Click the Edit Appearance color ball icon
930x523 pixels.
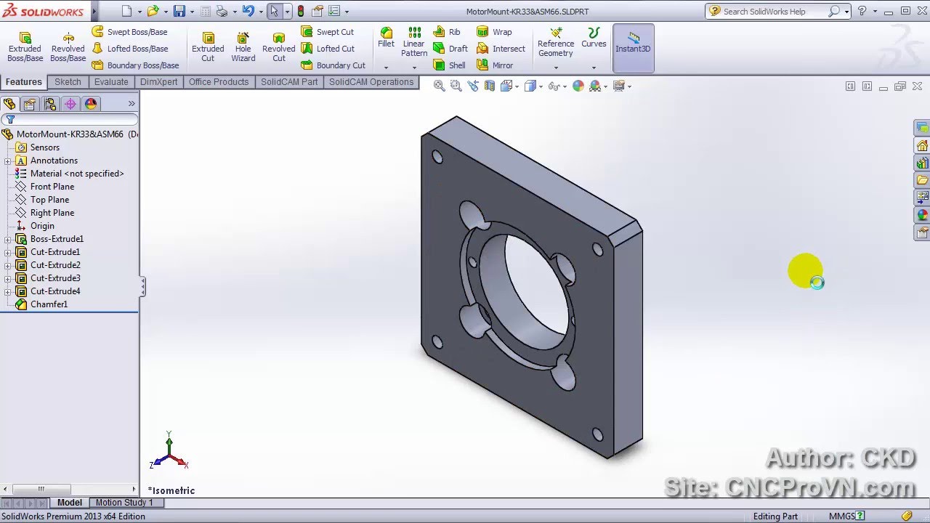[578, 86]
